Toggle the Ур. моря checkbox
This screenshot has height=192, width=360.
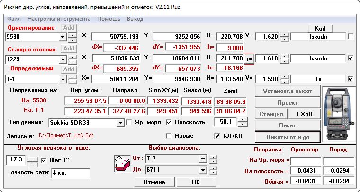pyautogui.click(x=129, y=123)
